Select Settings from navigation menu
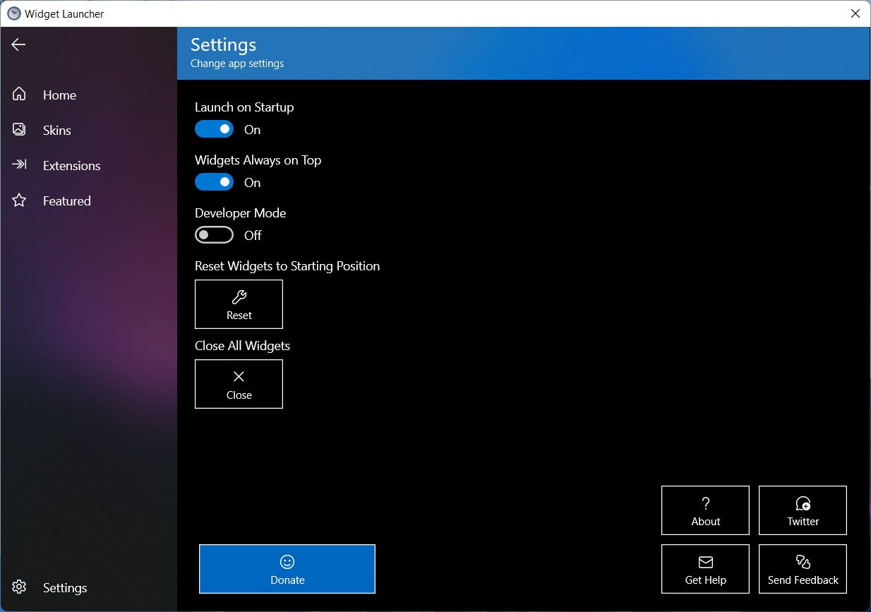Image resolution: width=871 pixels, height=612 pixels. pyautogui.click(x=64, y=587)
